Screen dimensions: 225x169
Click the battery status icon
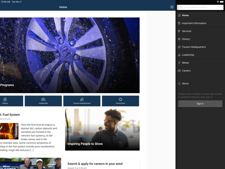point(222,2)
